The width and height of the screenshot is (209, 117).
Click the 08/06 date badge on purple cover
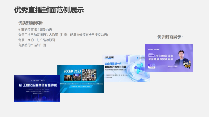coord(152,66)
